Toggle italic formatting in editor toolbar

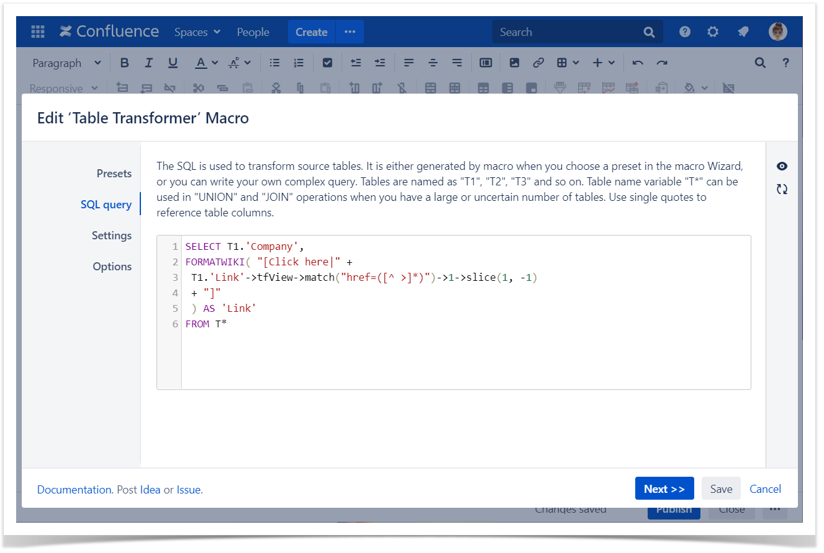pos(148,63)
